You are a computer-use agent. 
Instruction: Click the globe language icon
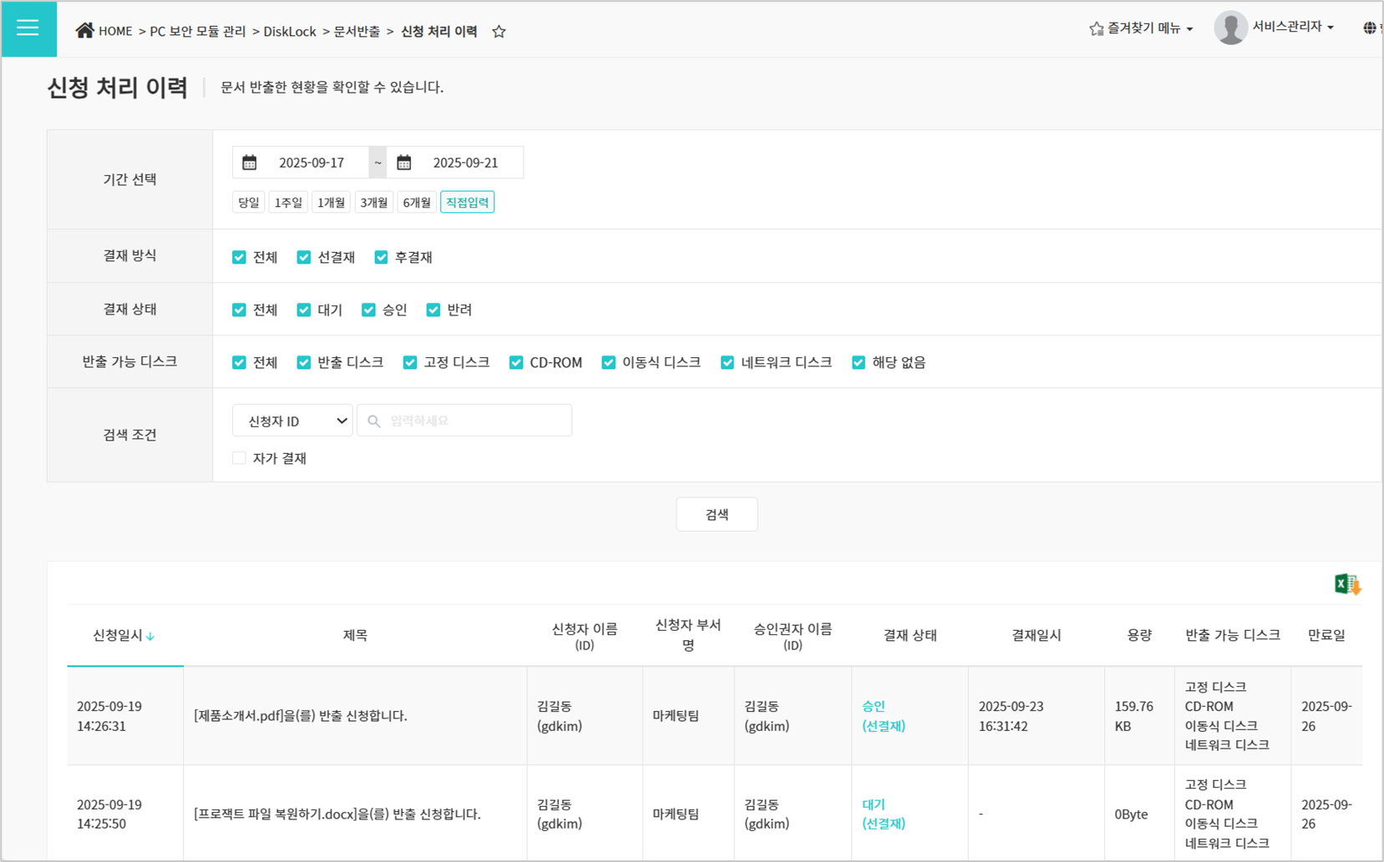click(1369, 28)
